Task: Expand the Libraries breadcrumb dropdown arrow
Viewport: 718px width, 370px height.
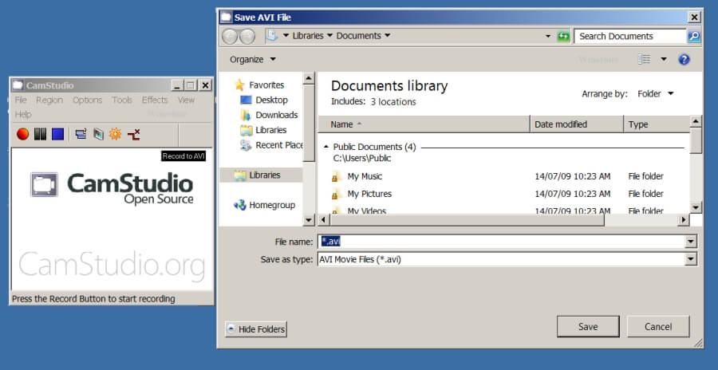Action: [x=329, y=36]
